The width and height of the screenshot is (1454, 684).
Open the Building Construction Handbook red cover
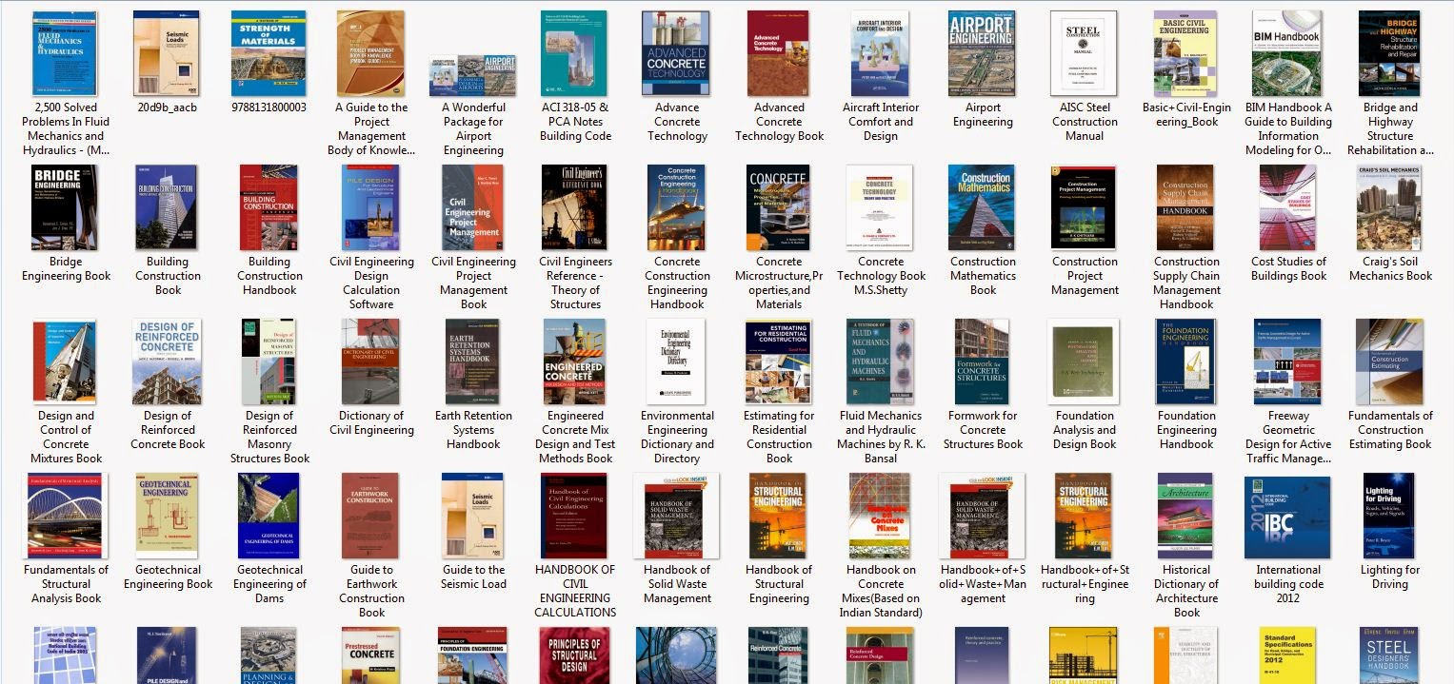pos(269,207)
